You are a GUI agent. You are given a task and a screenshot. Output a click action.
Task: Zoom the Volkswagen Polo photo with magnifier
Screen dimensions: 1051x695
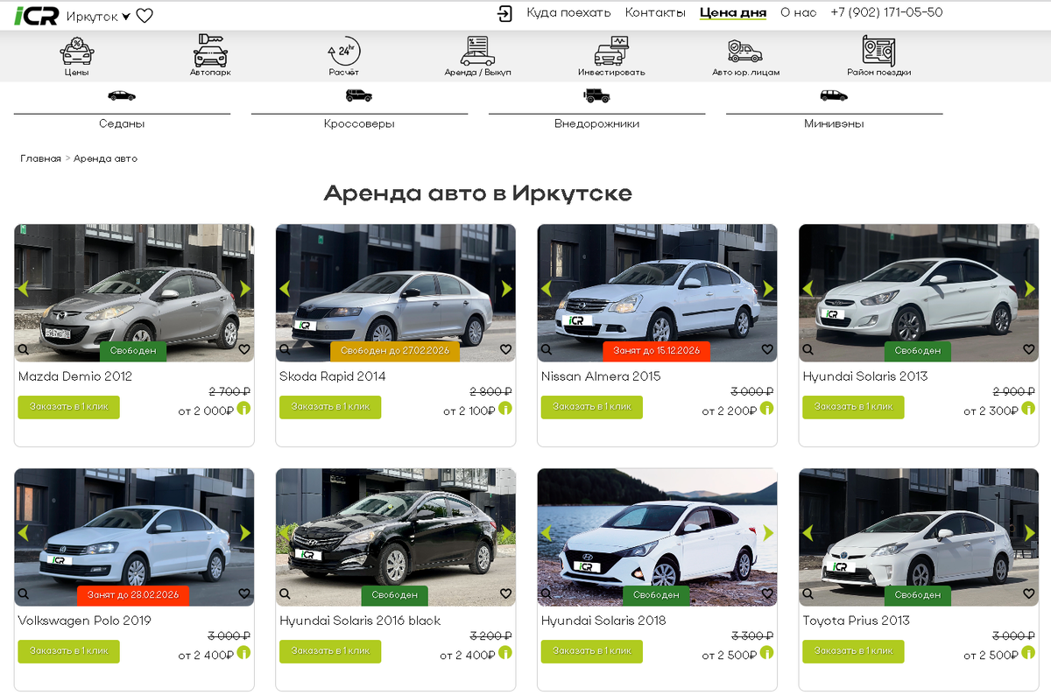tap(23, 593)
